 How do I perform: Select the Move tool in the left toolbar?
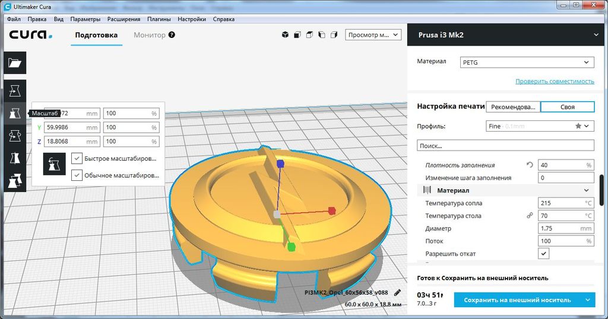pos(15,91)
